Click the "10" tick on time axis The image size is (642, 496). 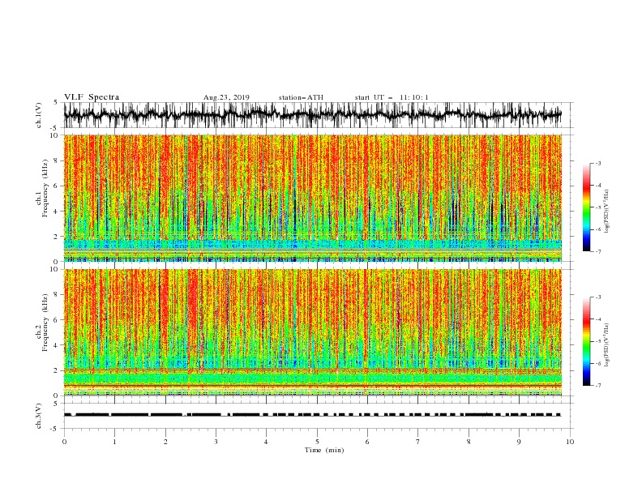coord(570,442)
